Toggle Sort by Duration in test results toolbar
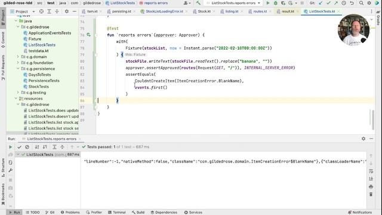382x215 pixels. [x=45, y=147]
